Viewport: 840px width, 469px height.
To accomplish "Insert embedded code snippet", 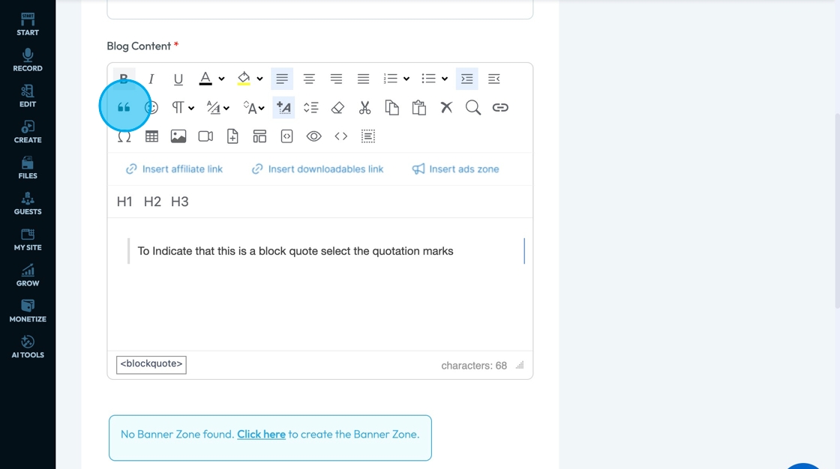I will coord(287,136).
